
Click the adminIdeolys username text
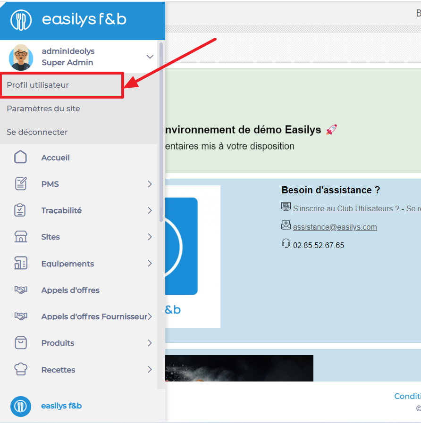pyautogui.click(x=68, y=51)
